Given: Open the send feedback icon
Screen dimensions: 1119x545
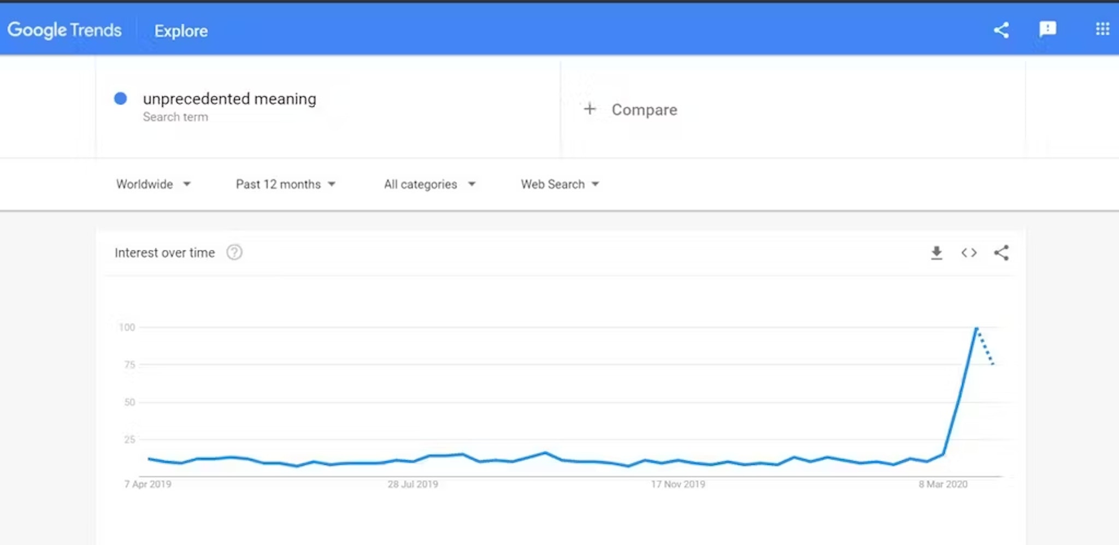Looking at the screenshot, I should (x=1047, y=29).
